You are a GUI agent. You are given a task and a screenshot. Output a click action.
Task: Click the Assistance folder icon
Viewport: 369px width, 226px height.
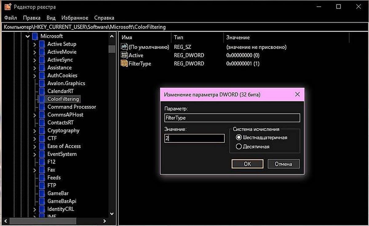(42, 68)
